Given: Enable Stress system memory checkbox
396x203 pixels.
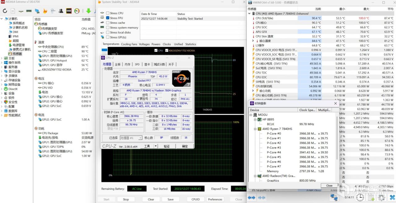Looking at the screenshot, I should (108, 28).
